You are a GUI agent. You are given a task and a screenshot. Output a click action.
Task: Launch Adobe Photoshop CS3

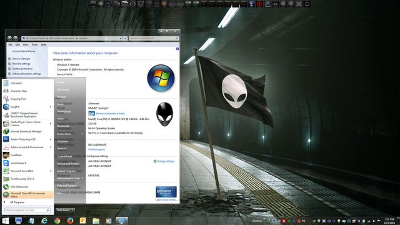[x=27, y=139]
